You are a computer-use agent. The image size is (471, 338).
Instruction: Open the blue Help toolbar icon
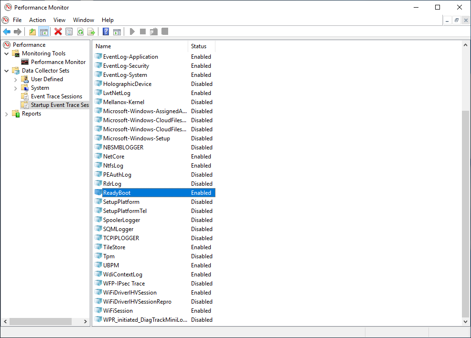tap(106, 32)
